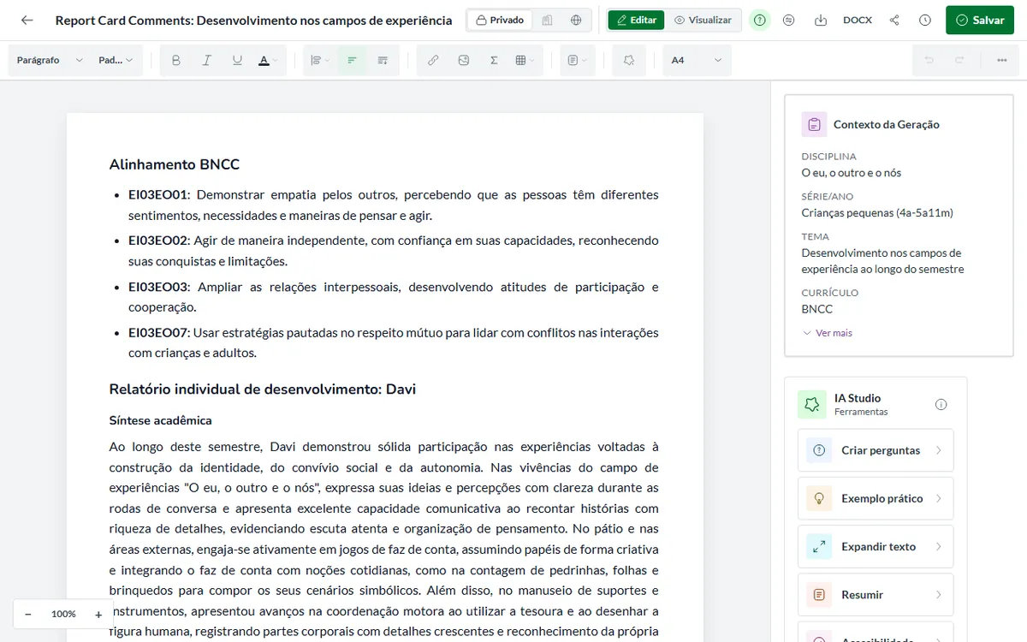Click the Resumir document icon
Screen dimensions: 1027x642
coord(819,594)
